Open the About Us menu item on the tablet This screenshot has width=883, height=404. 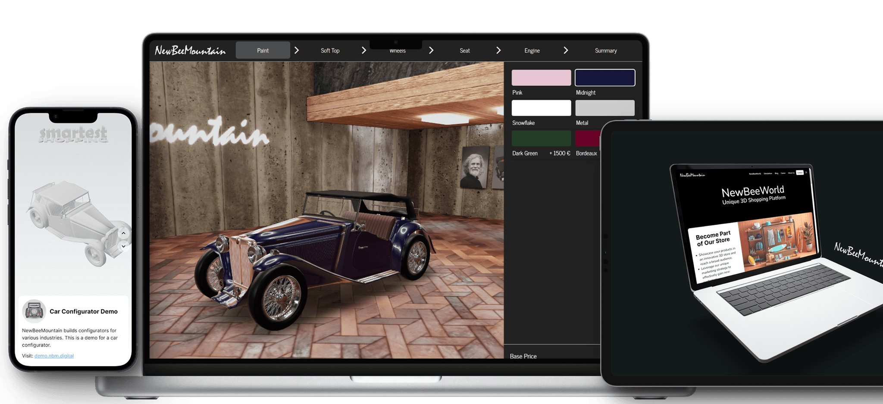pyautogui.click(x=791, y=173)
